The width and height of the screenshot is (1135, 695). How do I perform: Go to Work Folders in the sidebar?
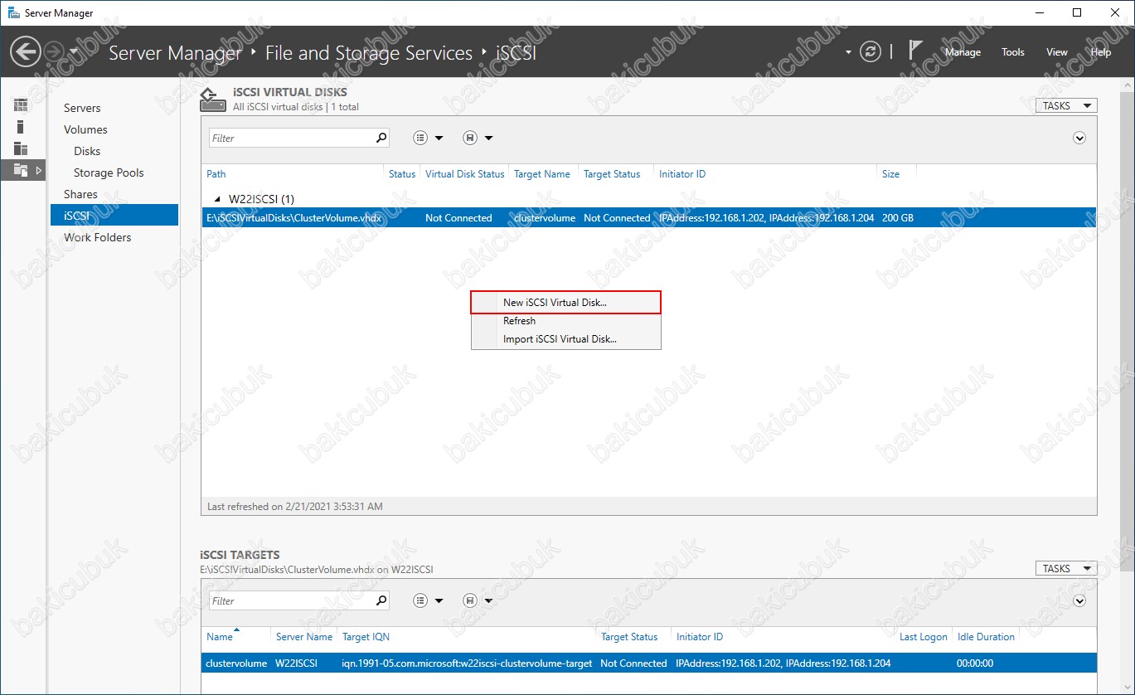[x=97, y=237]
